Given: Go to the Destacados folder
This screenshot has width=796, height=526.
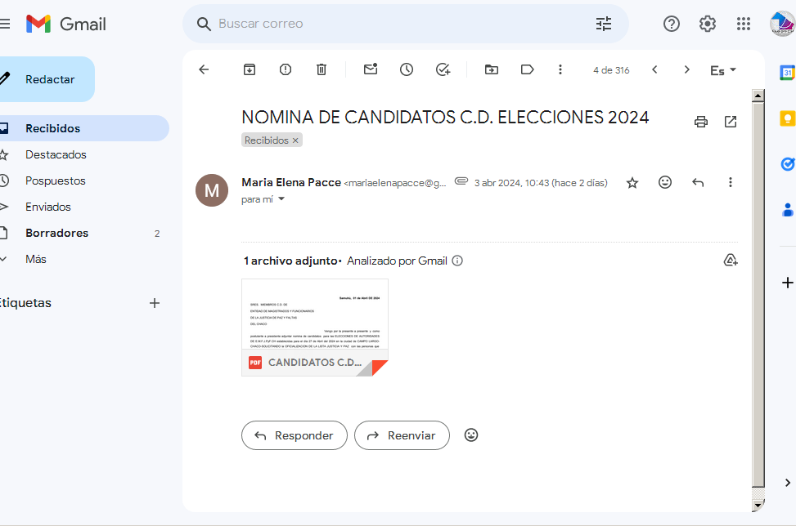Looking at the screenshot, I should point(56,154).
